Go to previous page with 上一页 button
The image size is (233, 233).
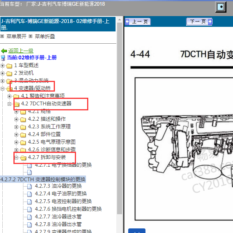137,22
